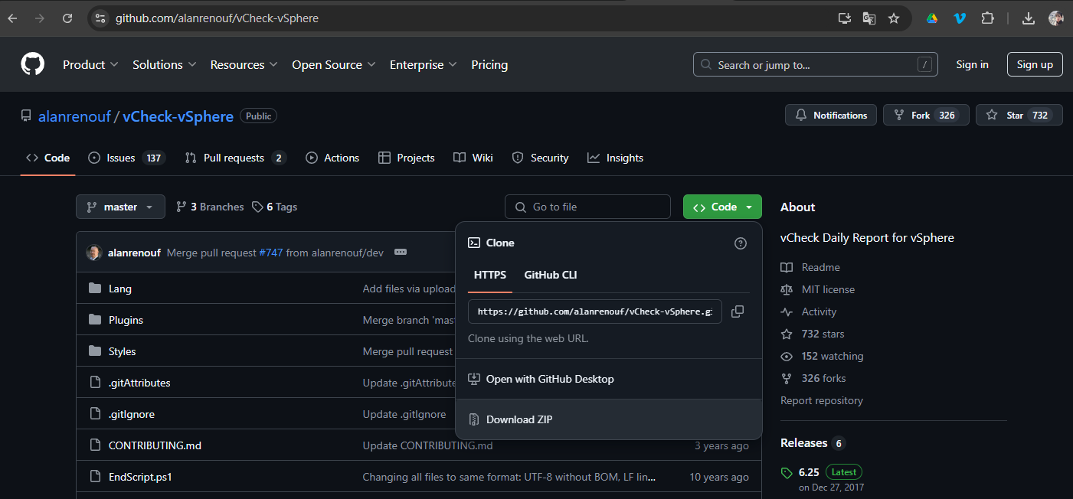Expand the Product menu
The width and height of the screenshot is (1073, 499).
click(x=90, y=65)
